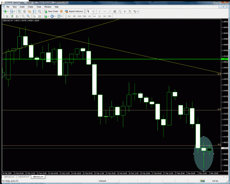Open the Insert menu
Viewport: 230px width, 184px height.
click(x=22, y=7)
